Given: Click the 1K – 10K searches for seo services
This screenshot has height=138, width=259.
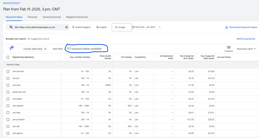Looking at the screenshot, I should coord(85,71).
